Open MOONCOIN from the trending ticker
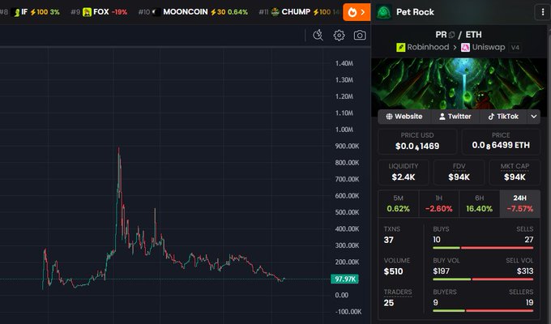 (x=193, y=12)
